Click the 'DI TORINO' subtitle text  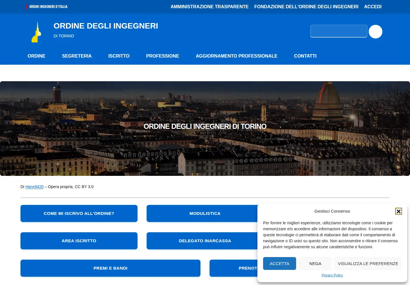[64, 36]
